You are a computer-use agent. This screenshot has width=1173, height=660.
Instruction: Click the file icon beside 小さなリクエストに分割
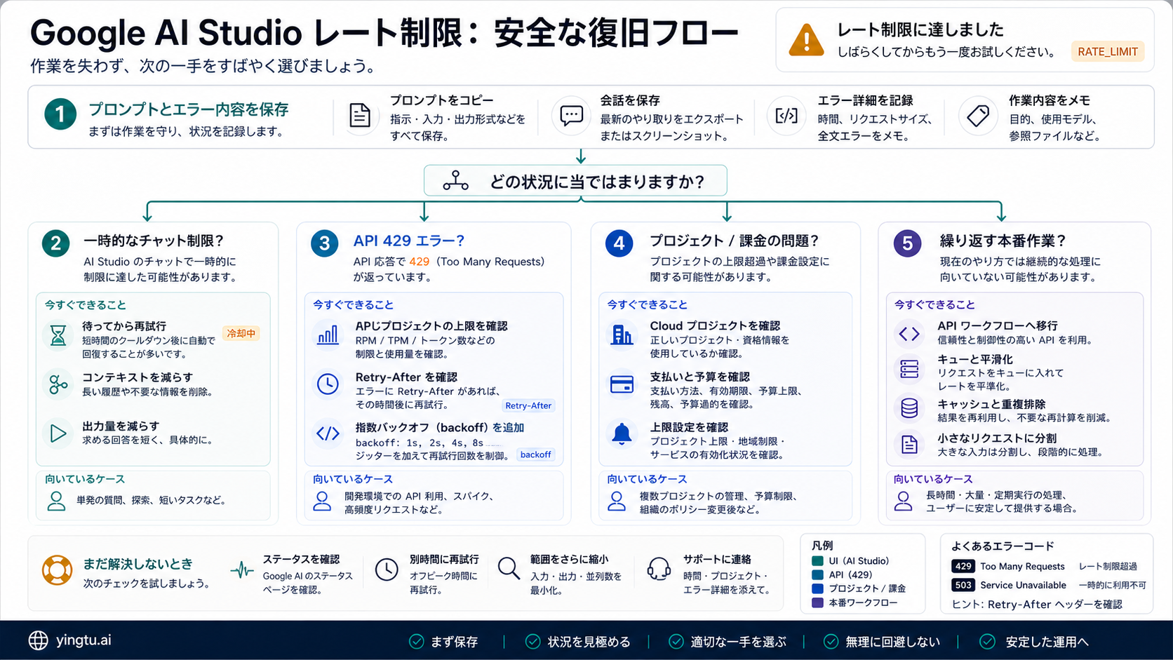[909, 444]
